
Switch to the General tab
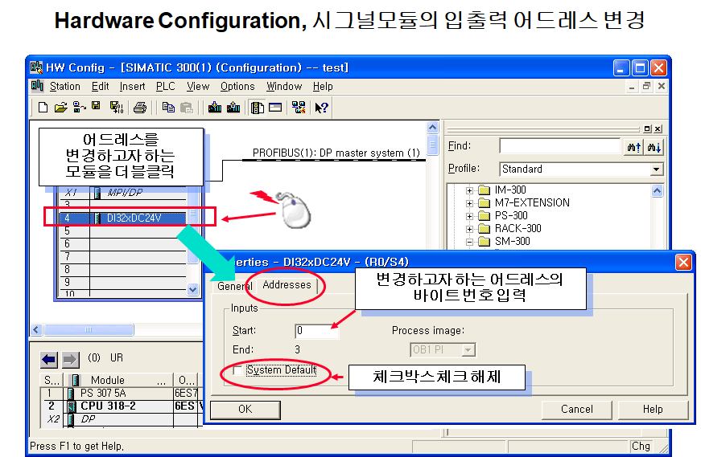(234, 286)
